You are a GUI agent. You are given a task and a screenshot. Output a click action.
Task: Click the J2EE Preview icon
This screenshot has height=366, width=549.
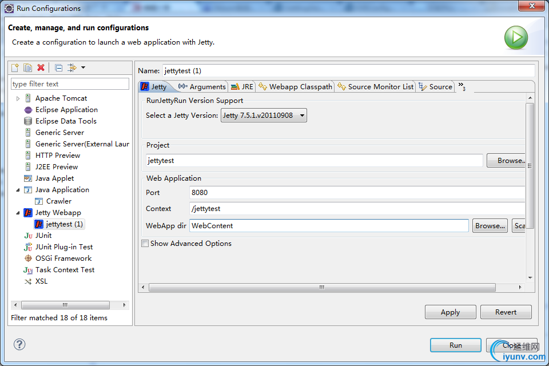[28, 167]
